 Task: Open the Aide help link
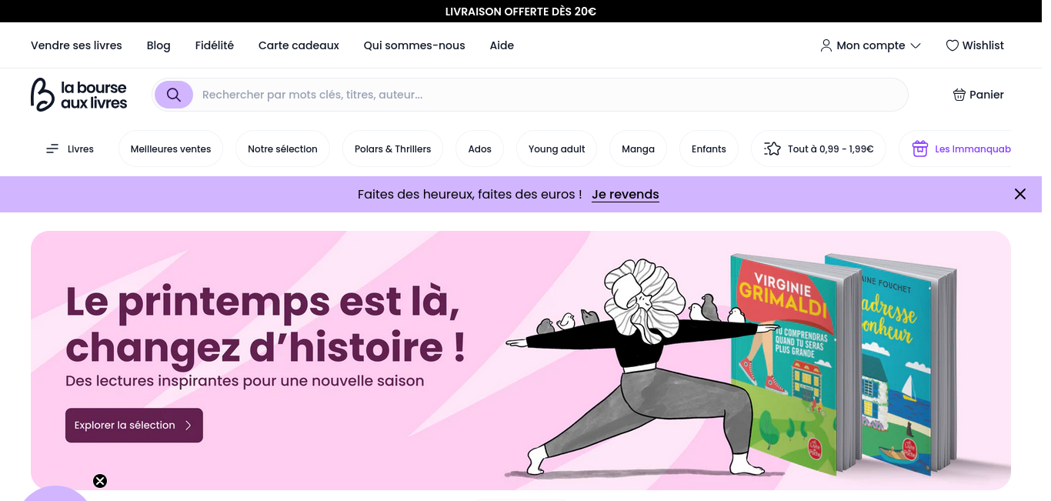tap(502, 45)
